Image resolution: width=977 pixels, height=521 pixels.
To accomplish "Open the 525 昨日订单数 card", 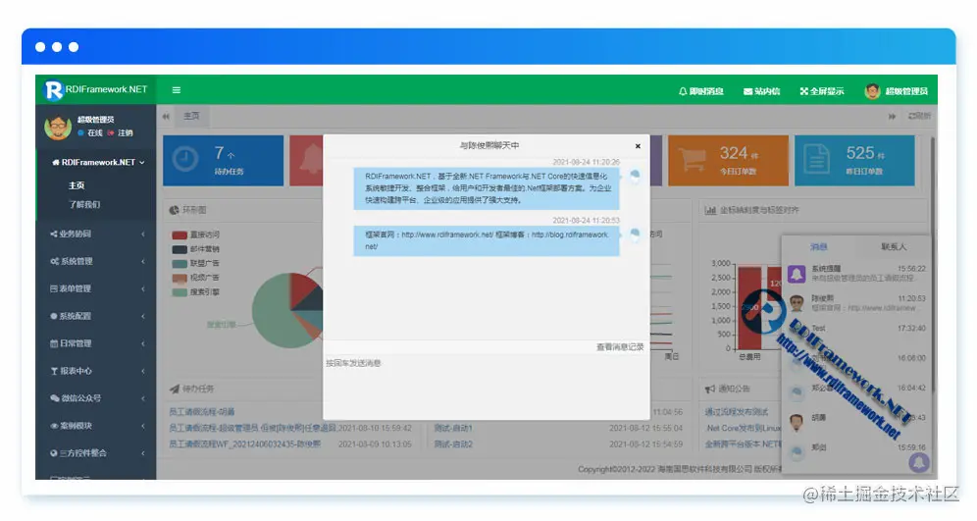I will point(854,160).
